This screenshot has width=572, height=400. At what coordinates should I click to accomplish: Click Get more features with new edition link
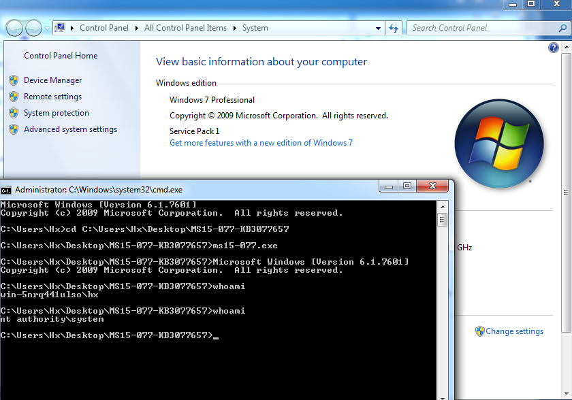pyautogui.click(x=261, y=143)
